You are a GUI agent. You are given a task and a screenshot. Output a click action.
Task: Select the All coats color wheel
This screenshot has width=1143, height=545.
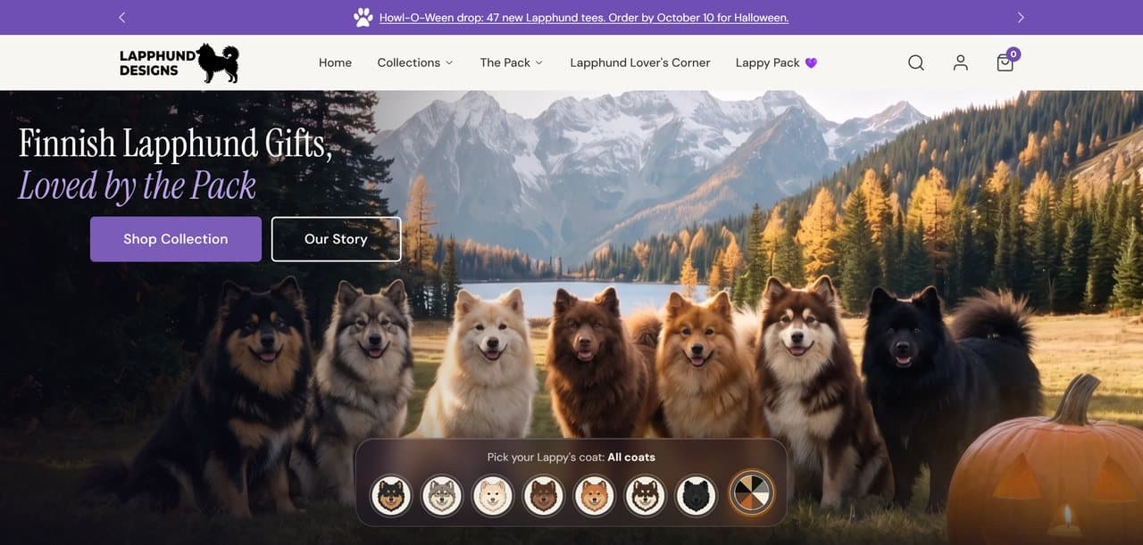tap(751, 493)
